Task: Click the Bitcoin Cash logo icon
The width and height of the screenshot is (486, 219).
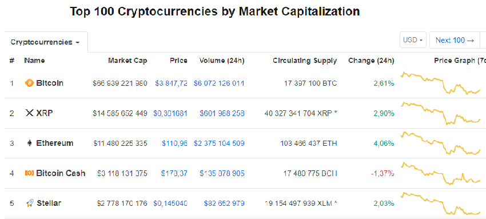Action: pos(29,173)
